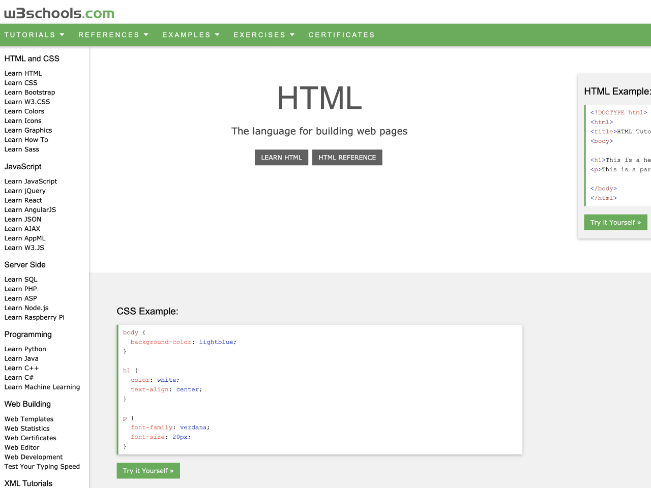Viewport: 651px width, 488px height.
Task: Open the Web Development link
Action: 34,457
